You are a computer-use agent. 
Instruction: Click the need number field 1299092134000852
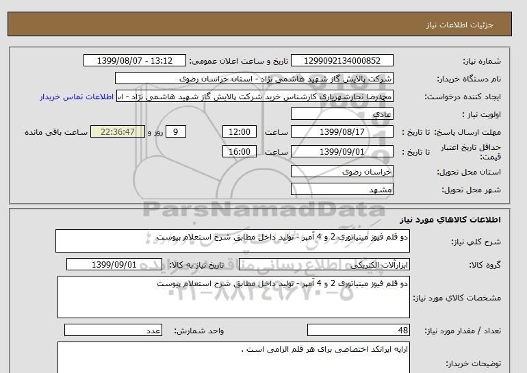[x=342, y=61]
